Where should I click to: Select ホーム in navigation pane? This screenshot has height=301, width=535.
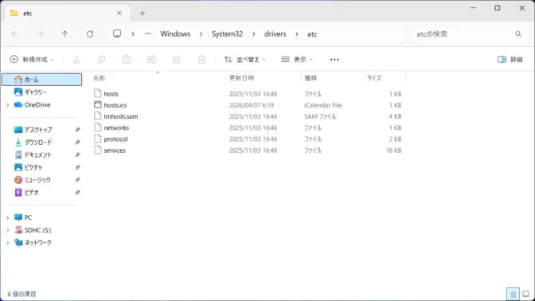click(42, 80)
